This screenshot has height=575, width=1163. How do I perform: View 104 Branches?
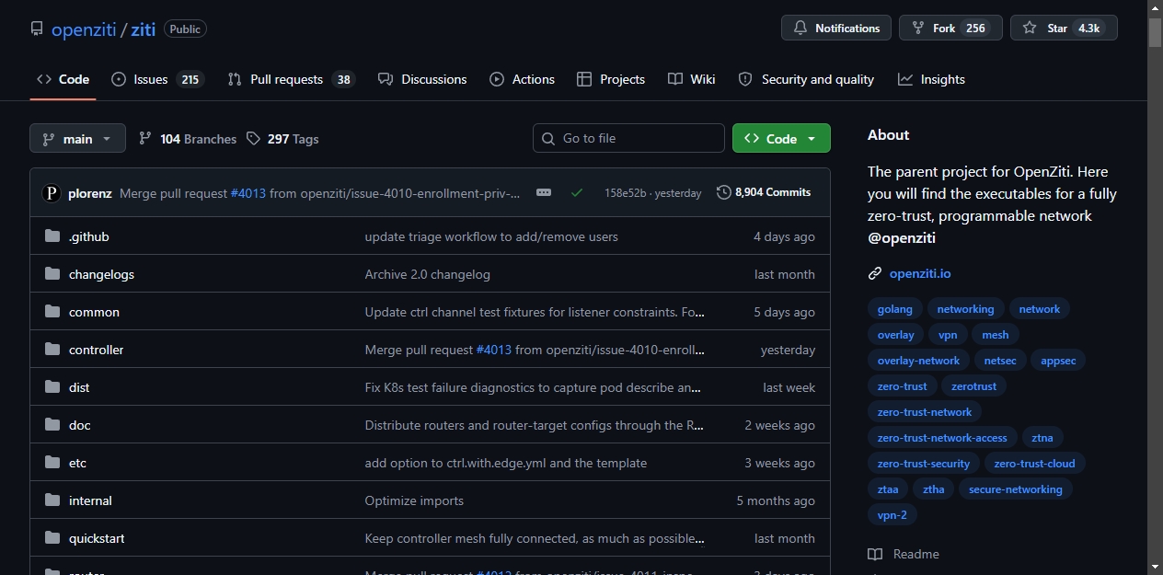tap(188, 139)
